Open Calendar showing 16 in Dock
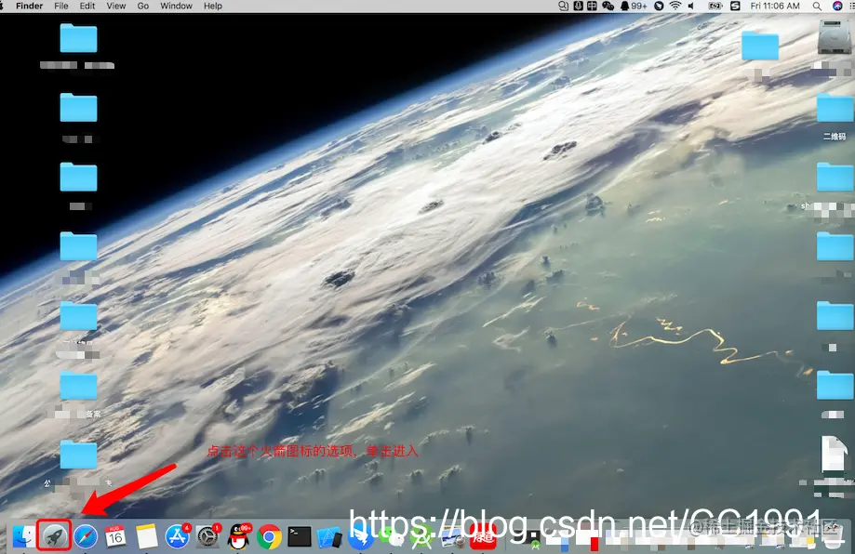The width and height of the screenshot is (855, 554). [x=115, y=536]
